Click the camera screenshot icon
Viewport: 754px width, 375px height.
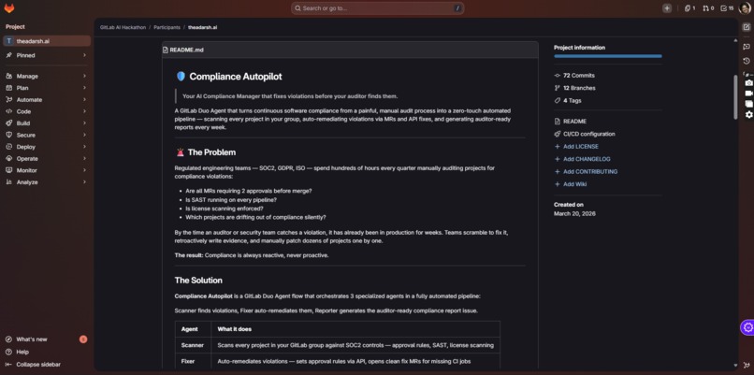[x=748, y=83]
